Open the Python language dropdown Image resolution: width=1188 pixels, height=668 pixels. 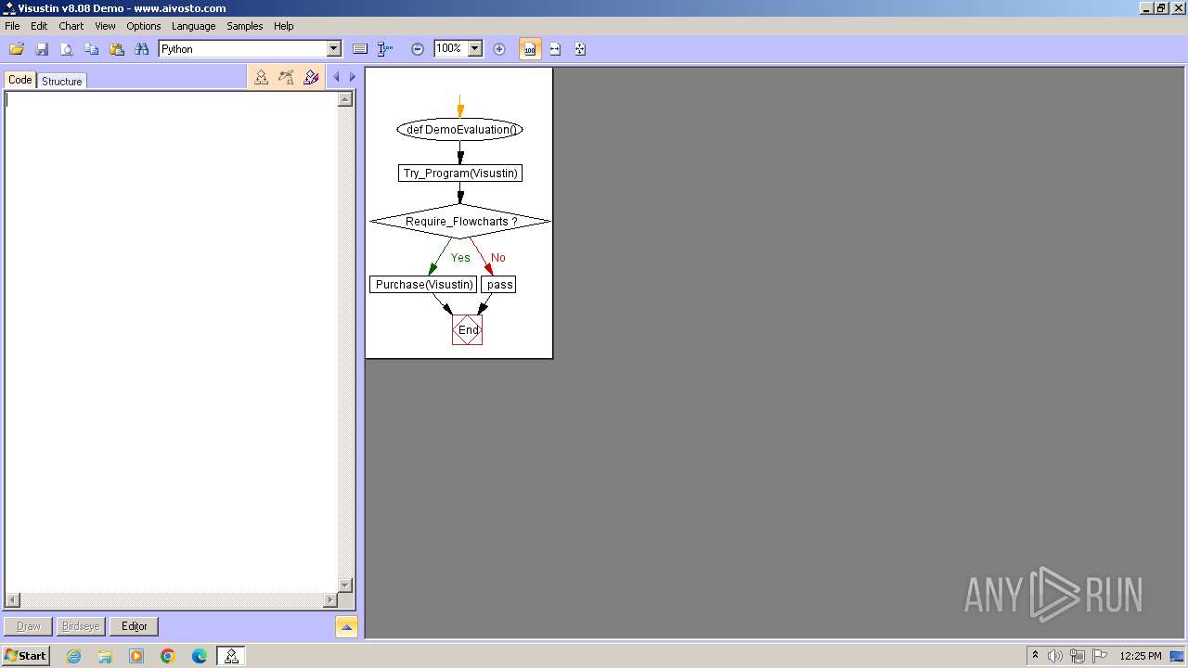click(334, 49)
